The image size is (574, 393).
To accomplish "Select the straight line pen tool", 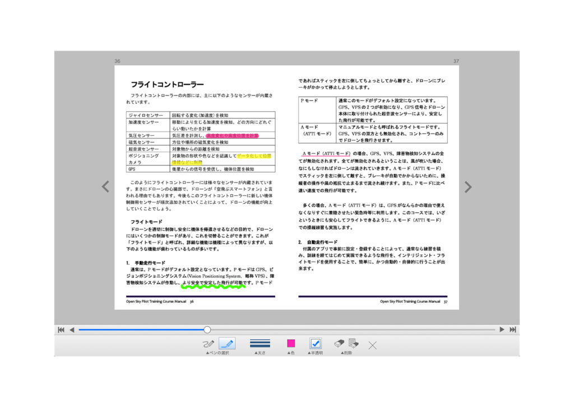I will 227,344.
